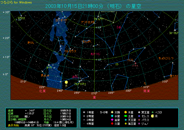Click the アンドロメダ constellation label

click(x=88, y=22)
